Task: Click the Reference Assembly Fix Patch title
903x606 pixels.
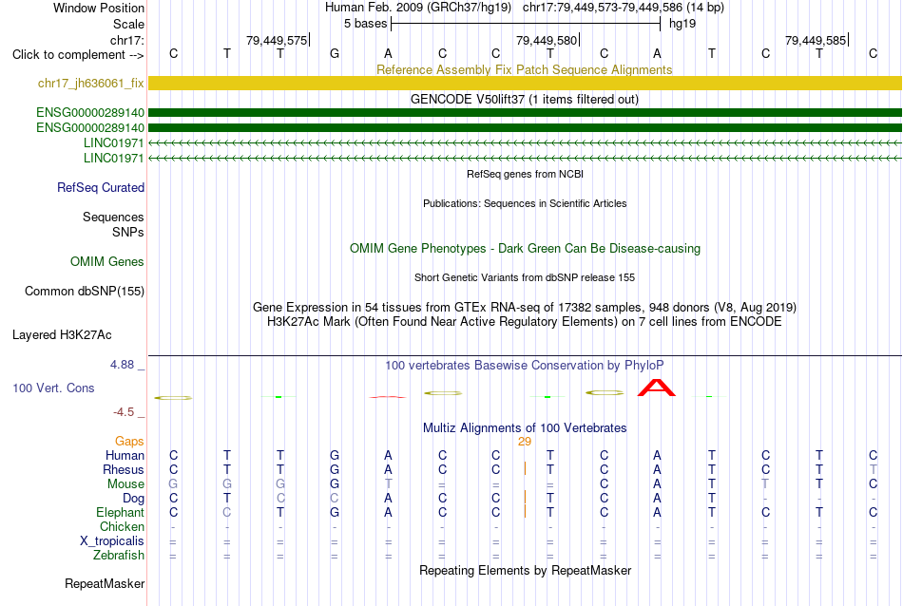Action: [525, 69]
